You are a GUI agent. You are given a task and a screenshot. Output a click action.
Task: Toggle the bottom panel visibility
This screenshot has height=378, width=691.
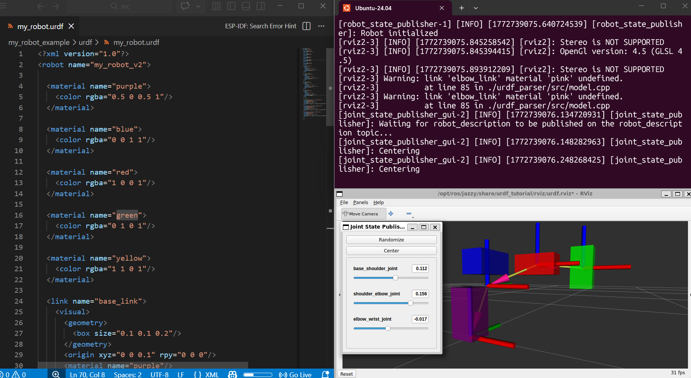246,6
